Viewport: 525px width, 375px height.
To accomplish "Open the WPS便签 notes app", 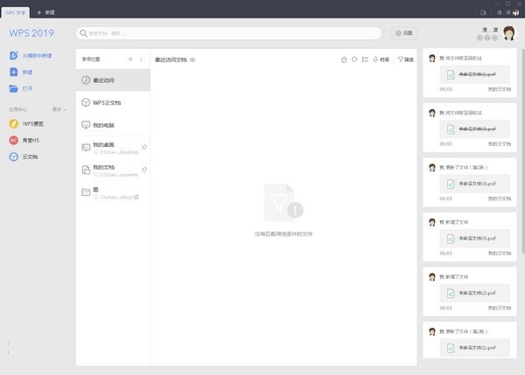I will (26, 124).
